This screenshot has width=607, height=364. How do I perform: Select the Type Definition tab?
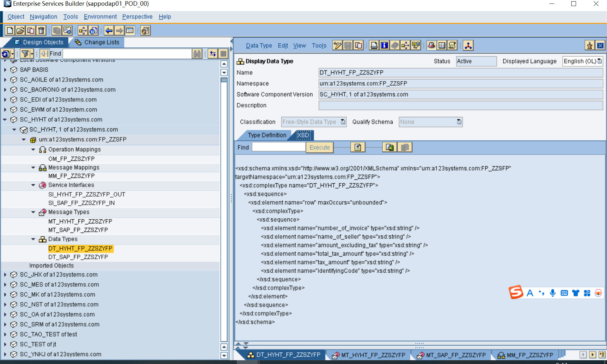pyautogui.click(x=266, y=135)
